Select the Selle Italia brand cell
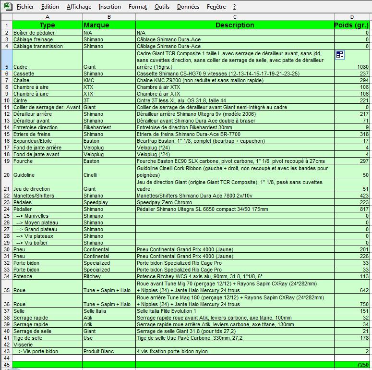 click(x=109, y=311)
